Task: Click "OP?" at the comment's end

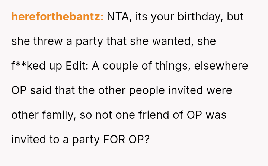Action: pyautogui.click(x=139, y=140)
